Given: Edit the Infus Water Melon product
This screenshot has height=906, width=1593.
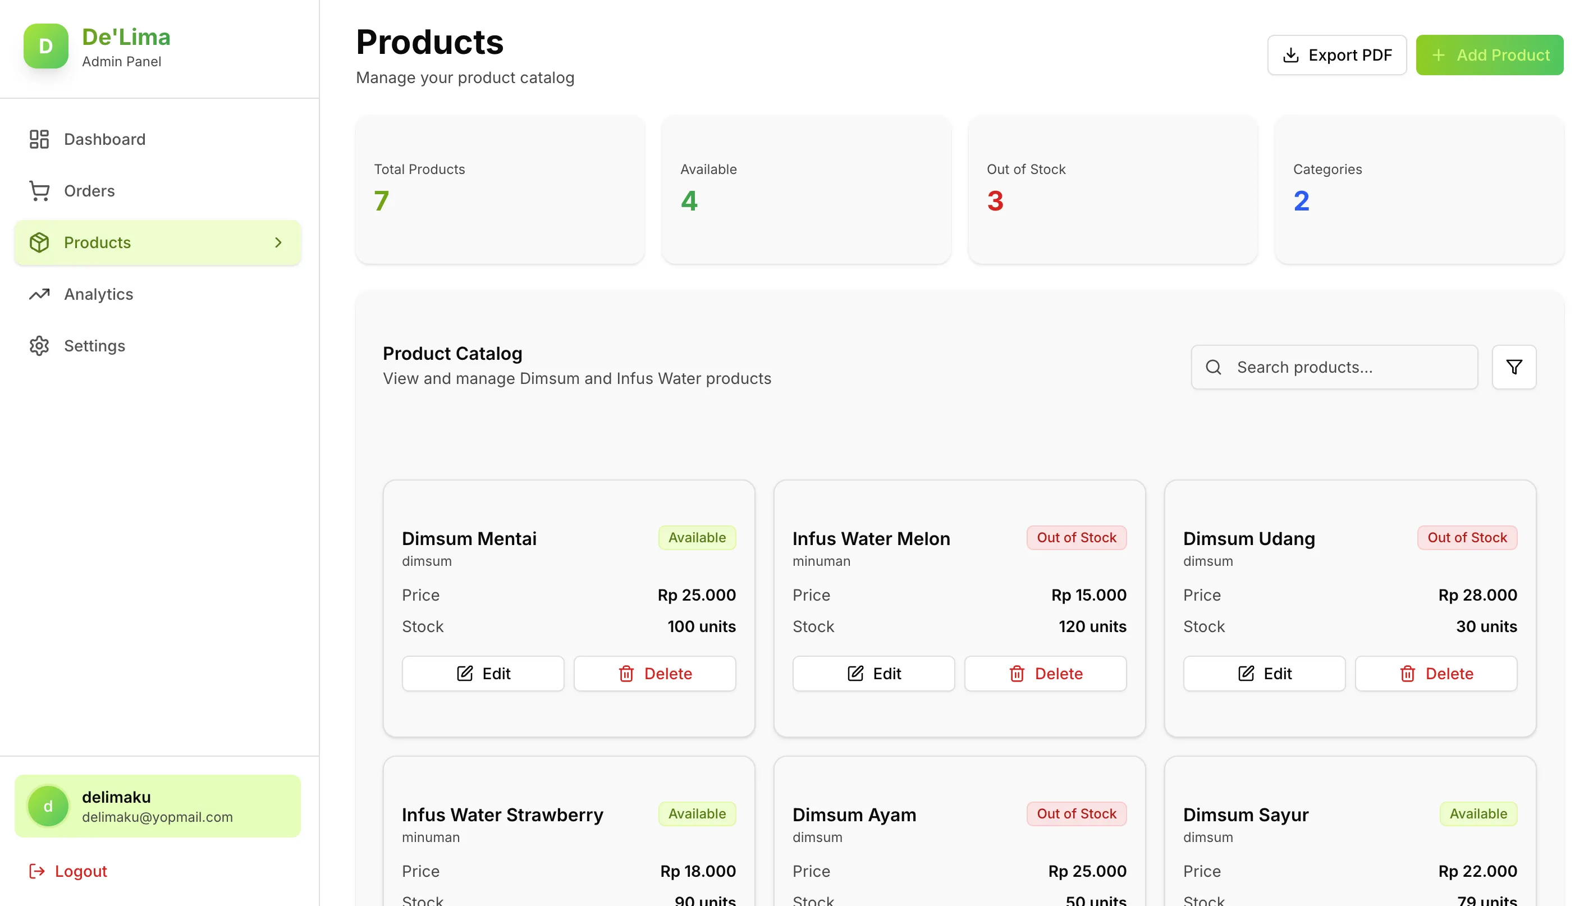Looking at the screenshot, I should (874, 673).
